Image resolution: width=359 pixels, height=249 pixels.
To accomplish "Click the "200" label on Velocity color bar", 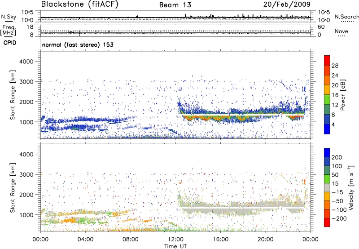I will click(337, 157).
